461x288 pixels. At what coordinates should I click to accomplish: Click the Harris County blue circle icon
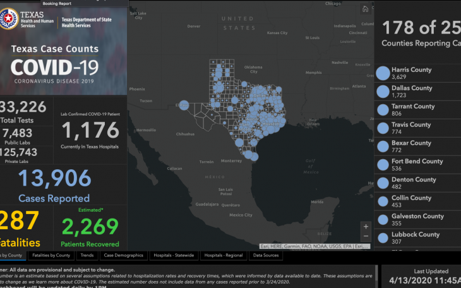click(x=383, y=73)
